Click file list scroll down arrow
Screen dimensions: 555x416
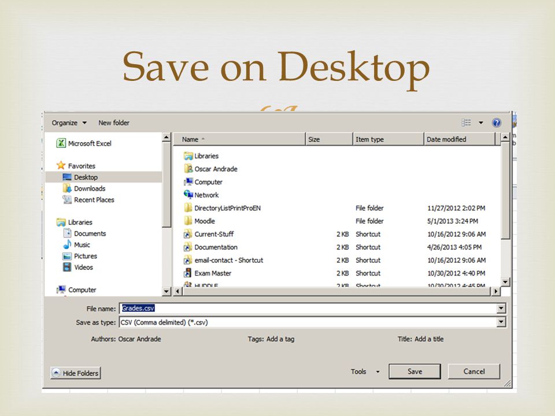[505, 282]
